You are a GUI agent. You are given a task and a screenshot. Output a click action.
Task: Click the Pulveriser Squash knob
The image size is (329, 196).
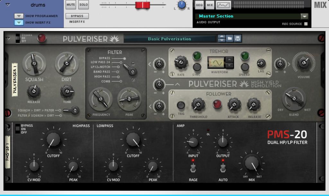pyautogui.click(x=34, y=63)
